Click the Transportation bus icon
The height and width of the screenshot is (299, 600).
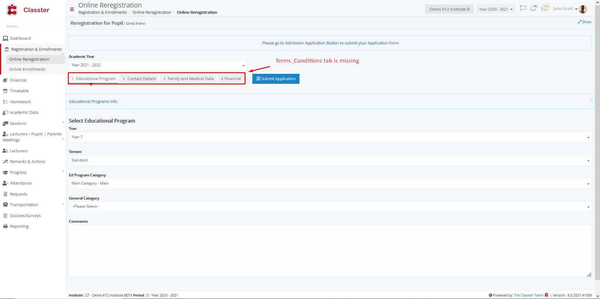pos(5,205)
